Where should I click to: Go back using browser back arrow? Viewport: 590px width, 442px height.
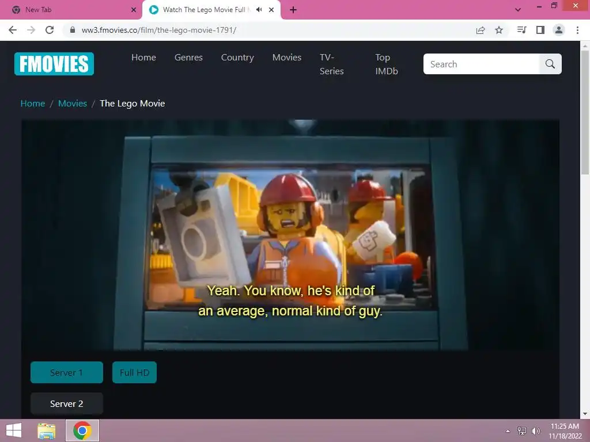tap(13, 30)
